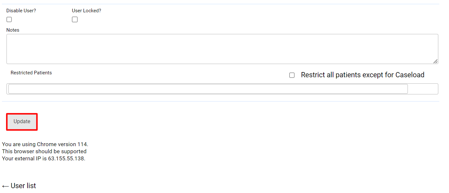This screenshot has height=193, width=449.
Task: Click the left arrow before User list
Action: tap(5, 186)
